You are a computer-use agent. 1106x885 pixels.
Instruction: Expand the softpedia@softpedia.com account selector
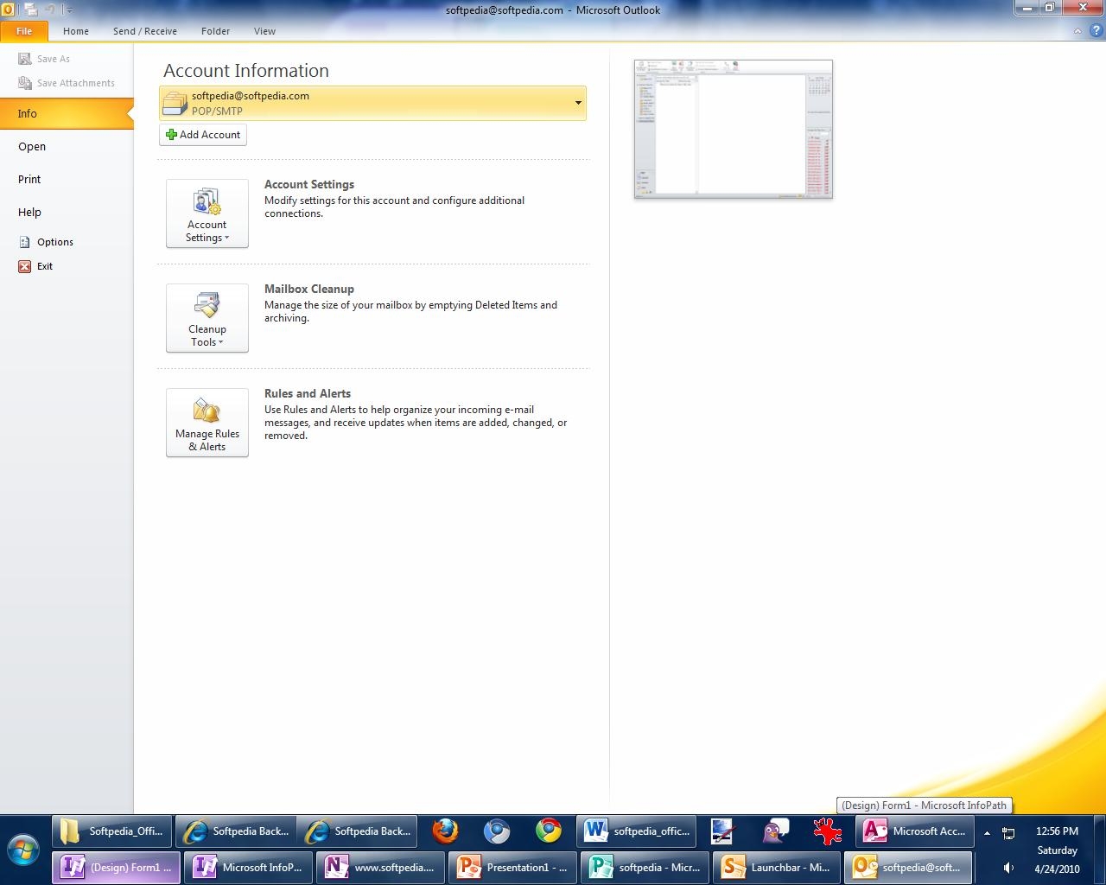[x=577, y=103]
